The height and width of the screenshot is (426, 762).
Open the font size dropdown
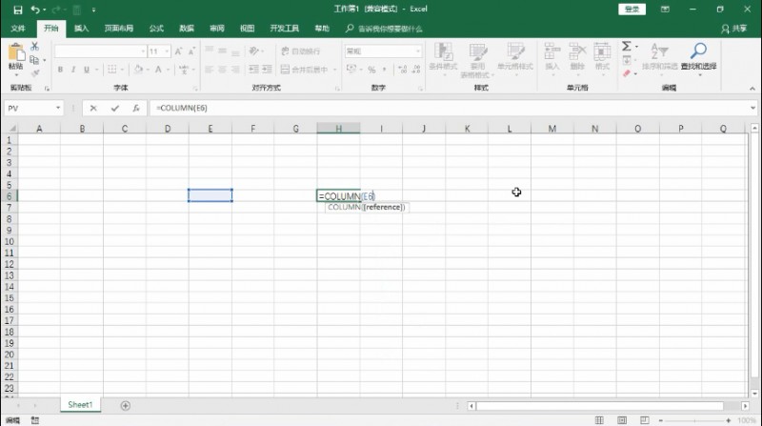tap(167, 51)
